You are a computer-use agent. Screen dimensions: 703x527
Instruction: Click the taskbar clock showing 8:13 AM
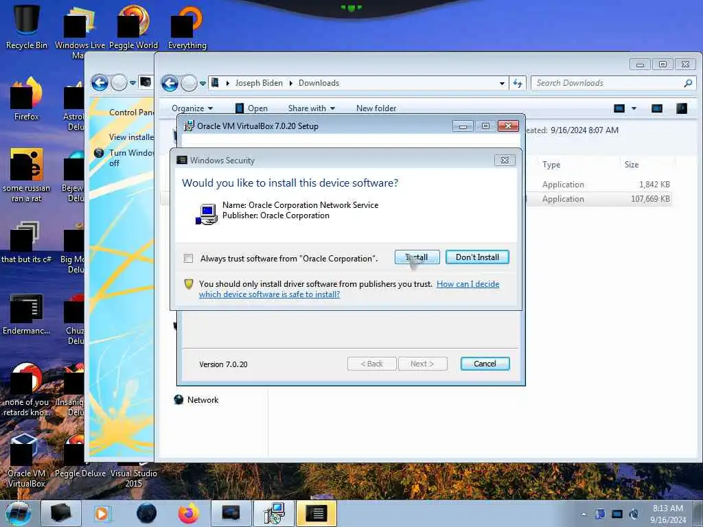pyautogui.click(x=667, y=514)
